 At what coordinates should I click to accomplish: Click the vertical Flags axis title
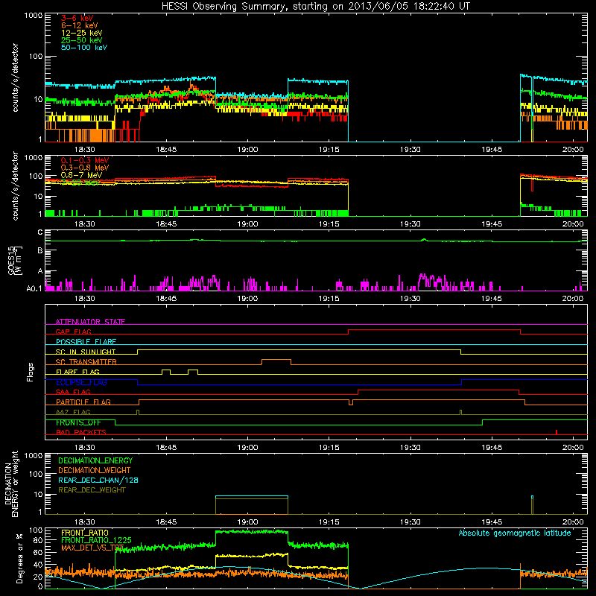[31, 372]
